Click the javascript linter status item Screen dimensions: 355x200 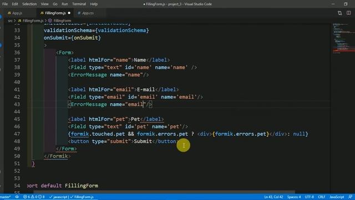tap(58, 197)
